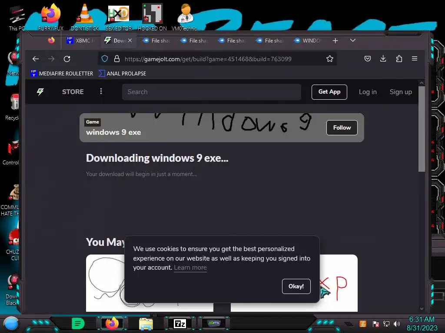Open the extensions puzzle icon

[399, 59]
